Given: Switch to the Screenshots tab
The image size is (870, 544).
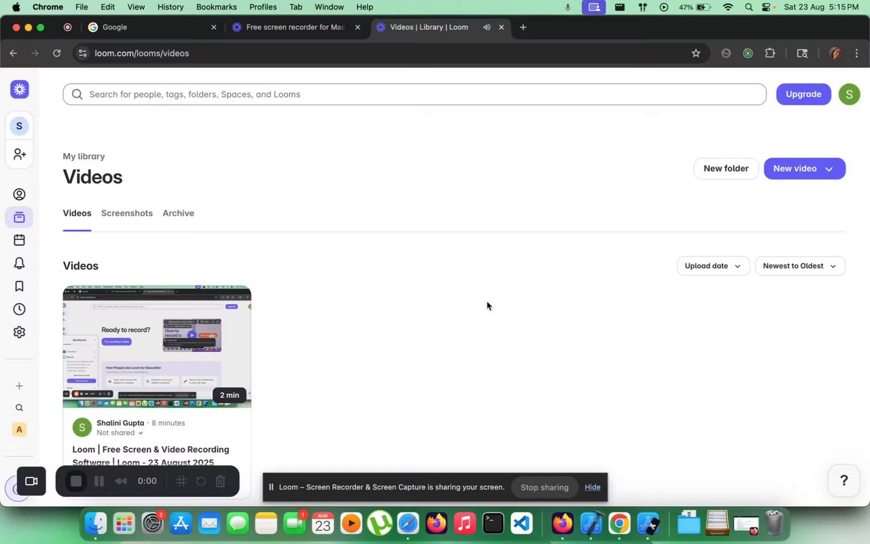Looking at the screenshot, I should pos(127,214).
